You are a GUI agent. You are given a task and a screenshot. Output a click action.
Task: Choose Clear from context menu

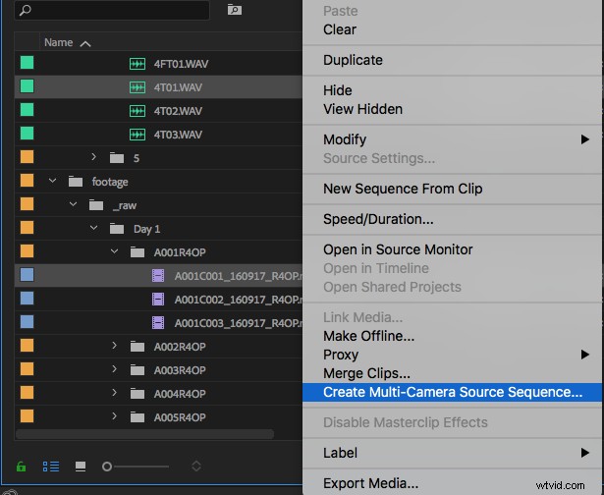[x=452, y=29]
